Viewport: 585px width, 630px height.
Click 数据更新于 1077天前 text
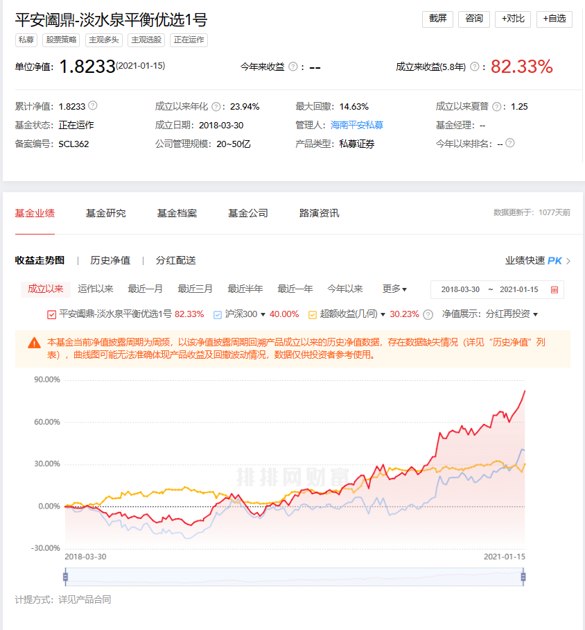(532, 212)
